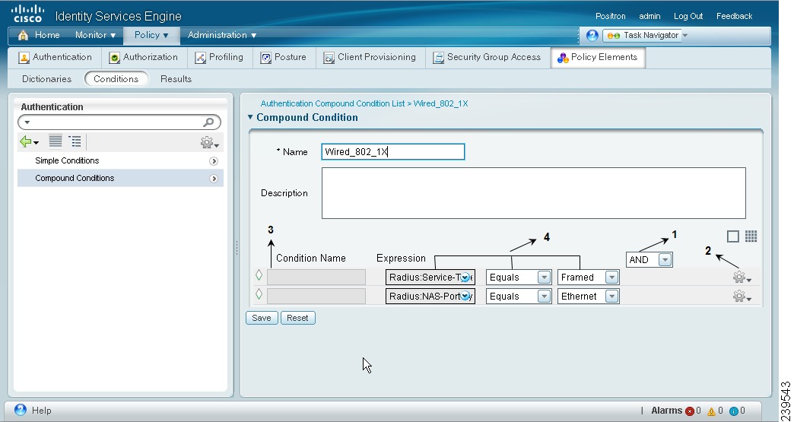Click the Description text area
This screenshot has width=794, height=422.
(534, 193)
